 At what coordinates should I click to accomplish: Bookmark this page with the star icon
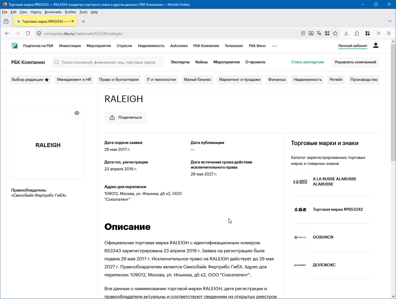[335, 33]
